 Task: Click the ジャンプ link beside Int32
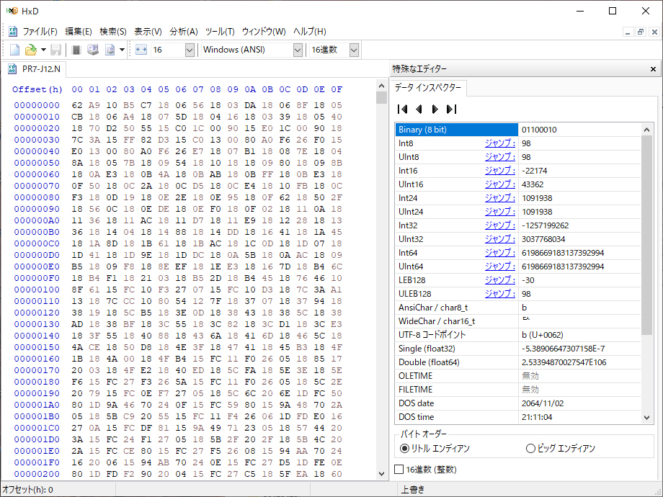[500, 225]
